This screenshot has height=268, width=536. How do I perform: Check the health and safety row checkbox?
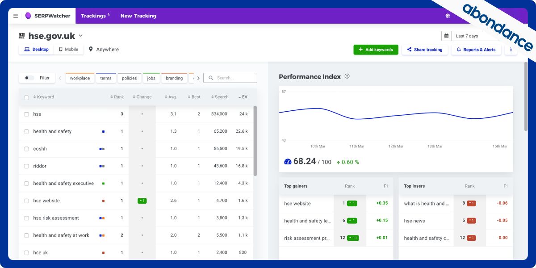(26, 132)
